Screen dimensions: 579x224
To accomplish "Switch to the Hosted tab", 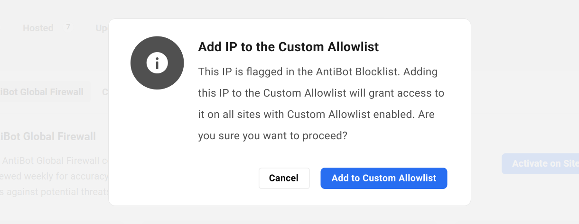I will tap(38, 28).
